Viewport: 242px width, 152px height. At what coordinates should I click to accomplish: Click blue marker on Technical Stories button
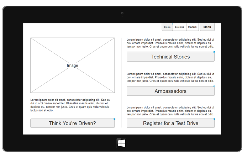[214, 52]
